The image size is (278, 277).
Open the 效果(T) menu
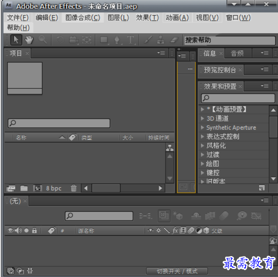147,17
